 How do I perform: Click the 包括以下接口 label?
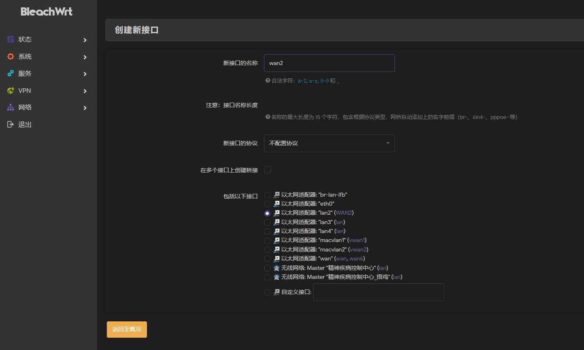point(241,196)
